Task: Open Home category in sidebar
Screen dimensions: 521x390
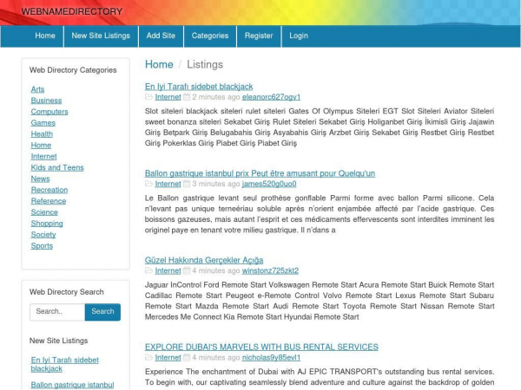Action: pos(41,146)
